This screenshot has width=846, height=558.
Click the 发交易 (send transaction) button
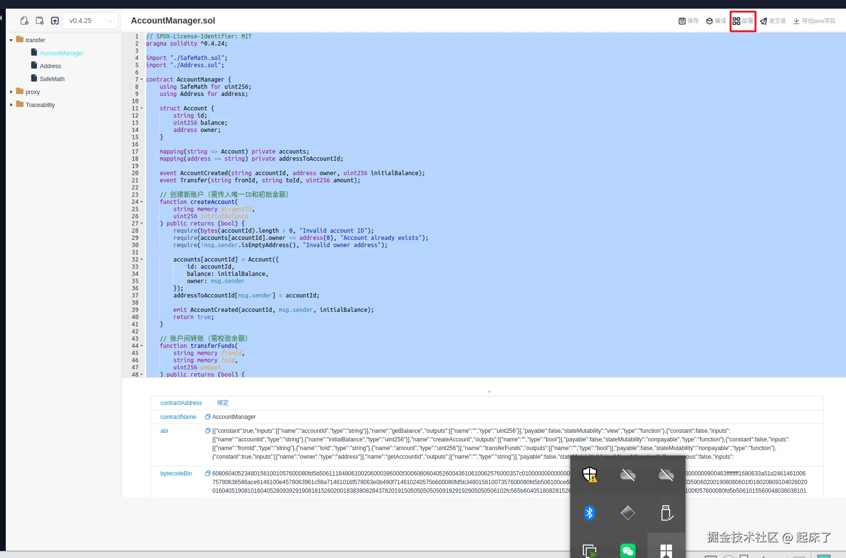(773, 21)
